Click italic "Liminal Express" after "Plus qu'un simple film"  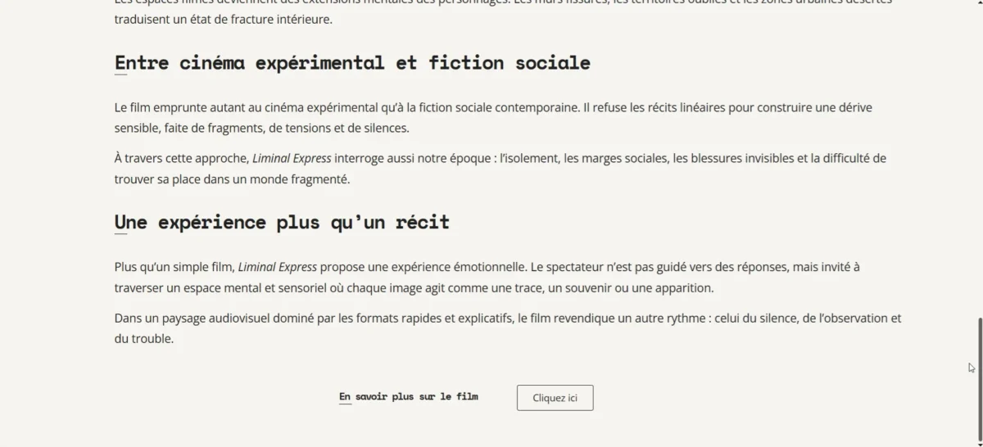point(278,267)
